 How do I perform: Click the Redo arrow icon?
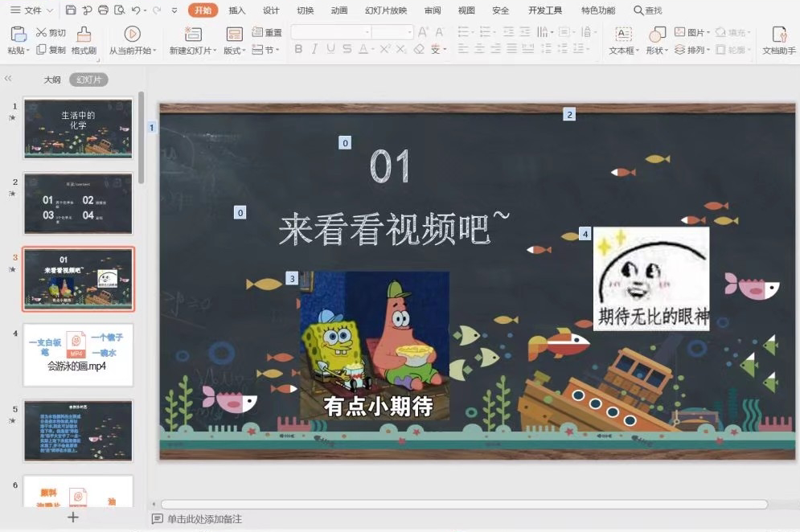pyautogui.click(x=156, y=10)
